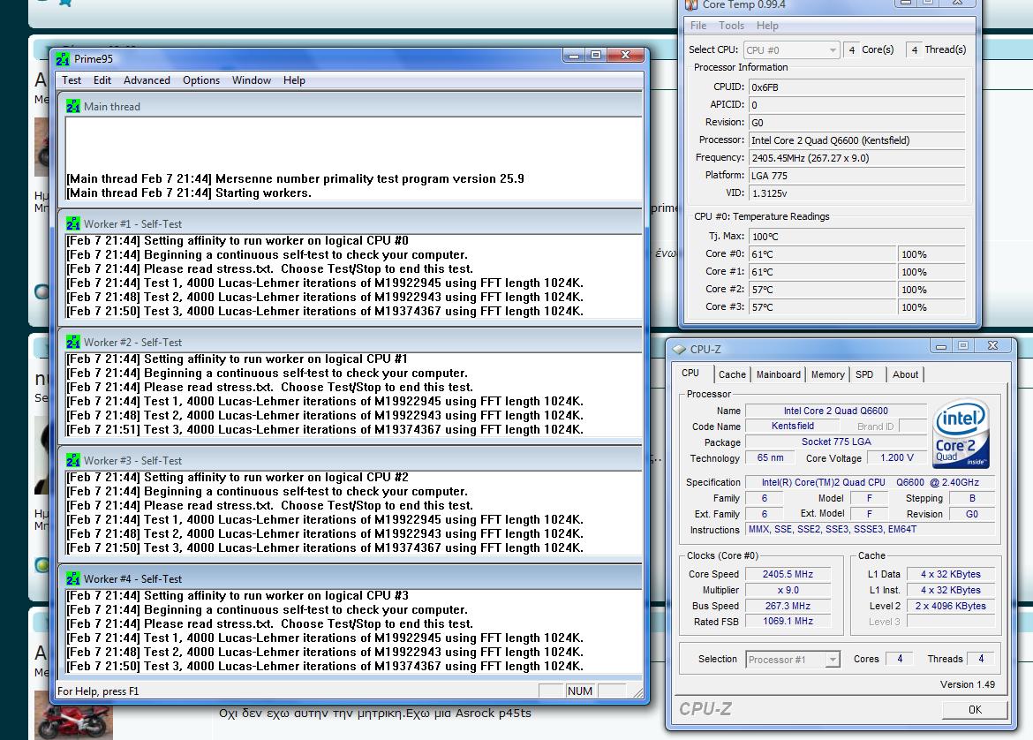The width and height of the screenshot is (1033, 740).
Task: Click the Worker #3 Self-Test icon
Action: [x=73, y=461]
